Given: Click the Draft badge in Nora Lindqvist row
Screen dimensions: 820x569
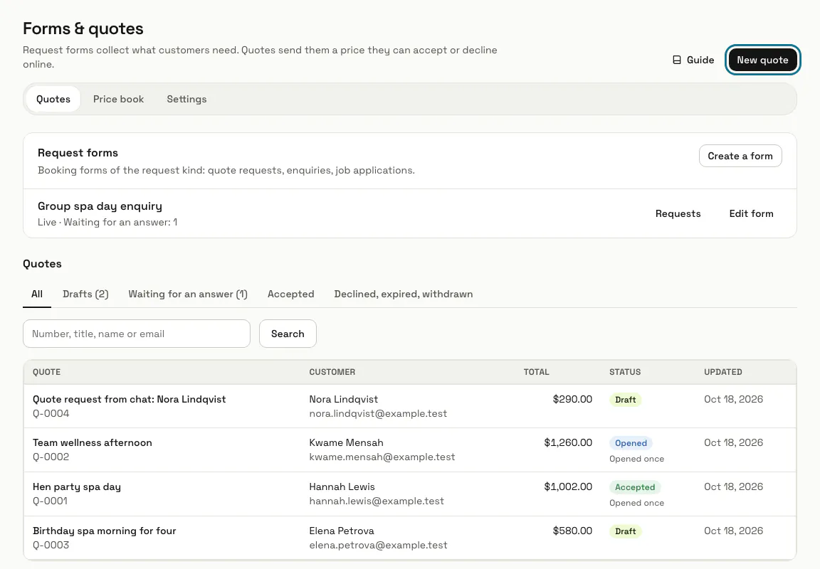Looking at the screenshot, I should tap(626, 400).
